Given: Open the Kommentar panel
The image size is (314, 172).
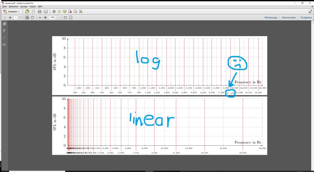Looking at the screenshot, I should (x=289, y=17).
